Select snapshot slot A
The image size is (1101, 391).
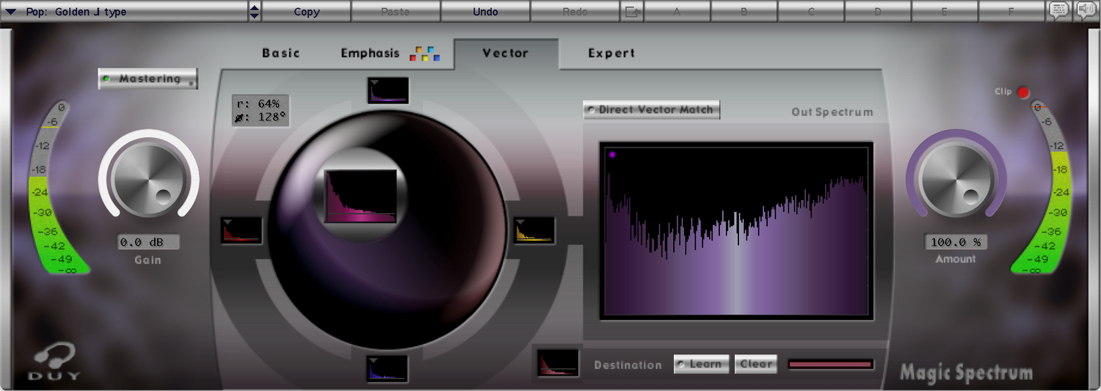pyautogui.click(x=677, y=12)
